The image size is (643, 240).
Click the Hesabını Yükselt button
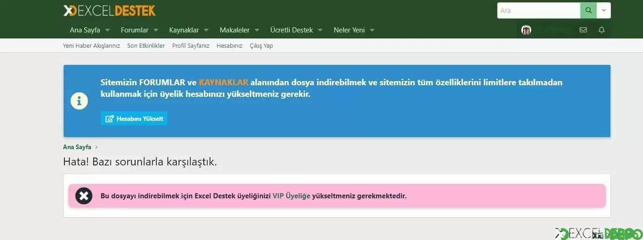[x=134, y=119]
